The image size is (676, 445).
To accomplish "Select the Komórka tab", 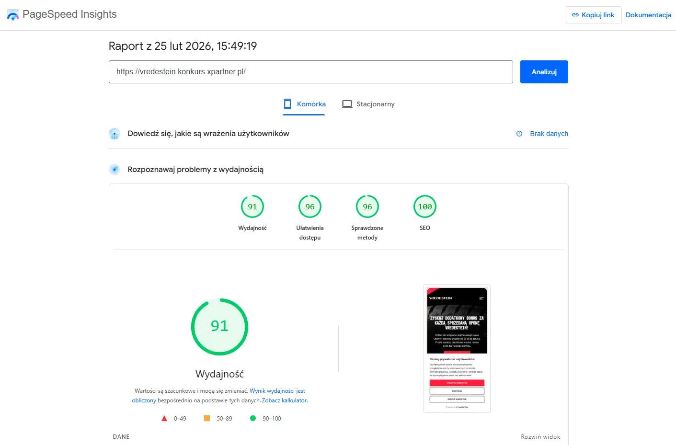I will (304, 104).
